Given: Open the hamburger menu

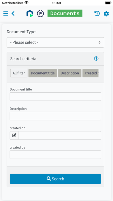Looking at the screenshot, I should 6,14.
